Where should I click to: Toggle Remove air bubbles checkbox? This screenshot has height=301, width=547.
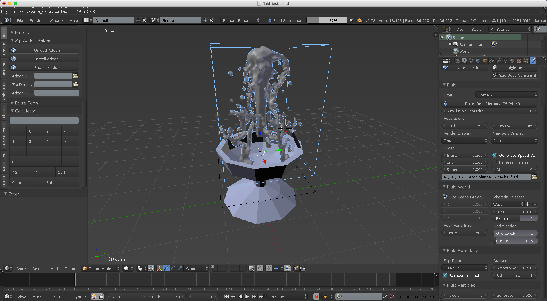coord(445,275)
